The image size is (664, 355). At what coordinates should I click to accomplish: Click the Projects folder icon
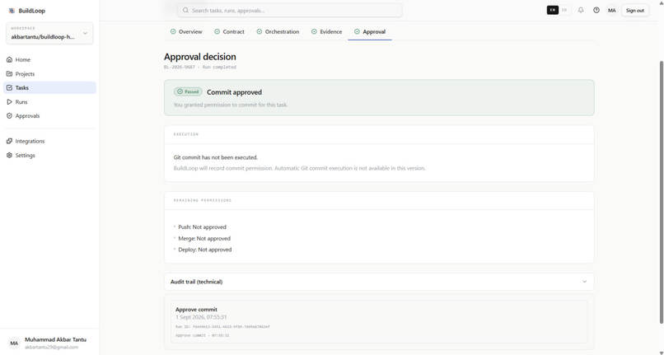pos(9,73)
